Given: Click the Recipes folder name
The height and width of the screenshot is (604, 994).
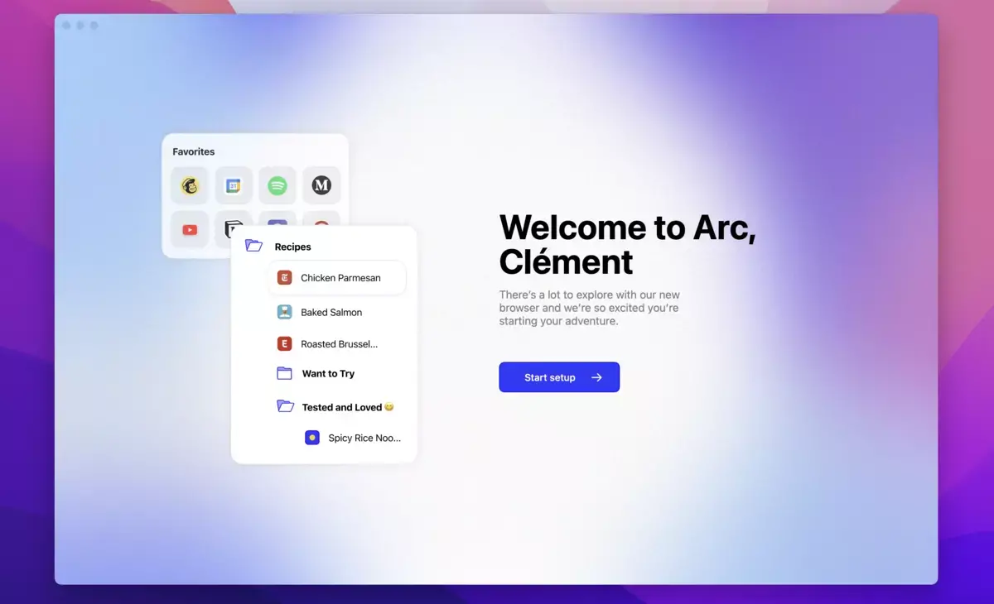Looking at the screenshot, I should click(x=292, y=247).
